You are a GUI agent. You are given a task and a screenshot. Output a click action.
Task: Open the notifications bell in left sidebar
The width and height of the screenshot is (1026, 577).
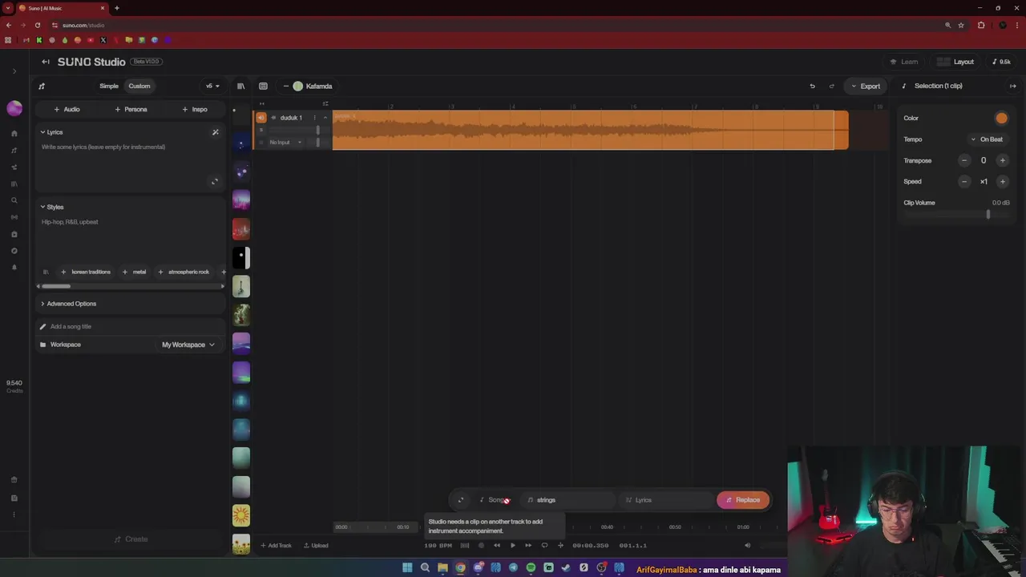click(x=14, y=268)
